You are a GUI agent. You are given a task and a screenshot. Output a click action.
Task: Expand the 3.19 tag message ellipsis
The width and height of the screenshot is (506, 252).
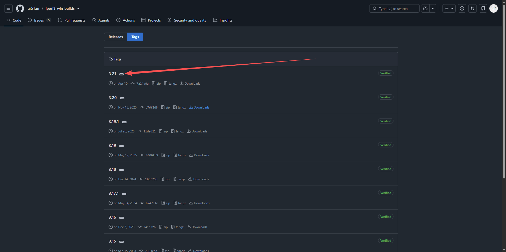(121, 146)
